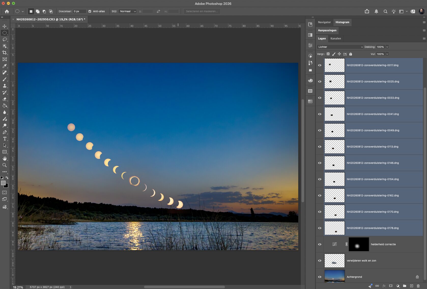Open the Stijl Normaal dropdown
Image resolution: width=427 pixels, height=289 pixels.
(x=127, y=11)
